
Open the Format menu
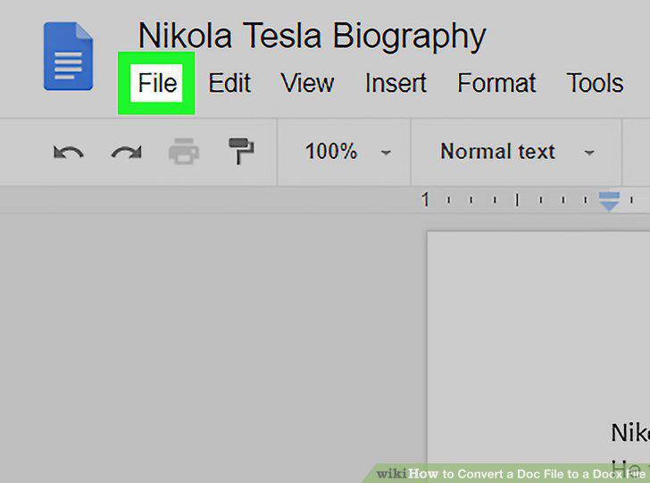[x=496, y=83]
